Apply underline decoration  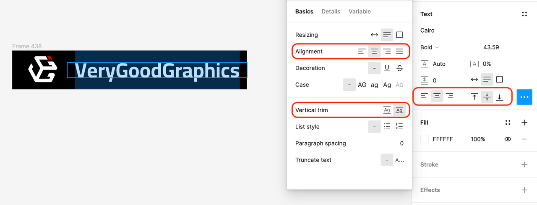click(x=387, y=68)
